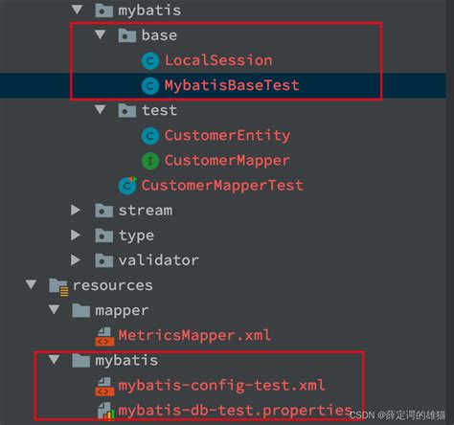Select the MetricsMapper.xml file name
This screenshot has width=454, height=425.
coord(194,336)
